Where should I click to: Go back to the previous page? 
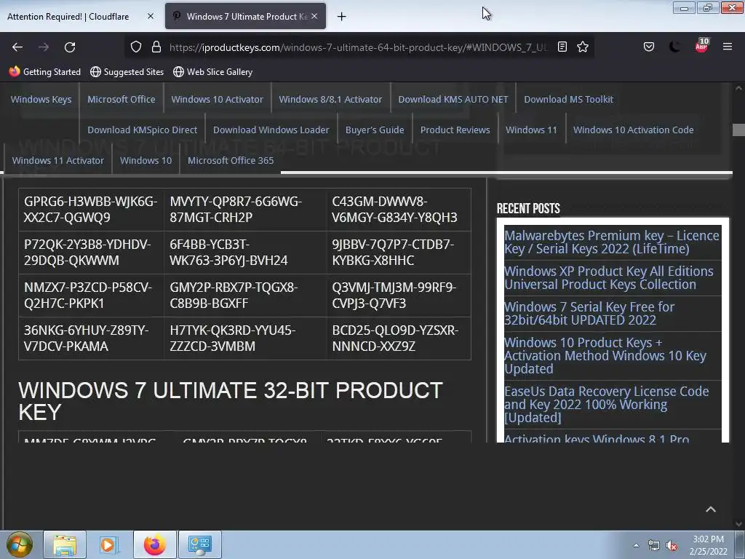tap(17, 47)
